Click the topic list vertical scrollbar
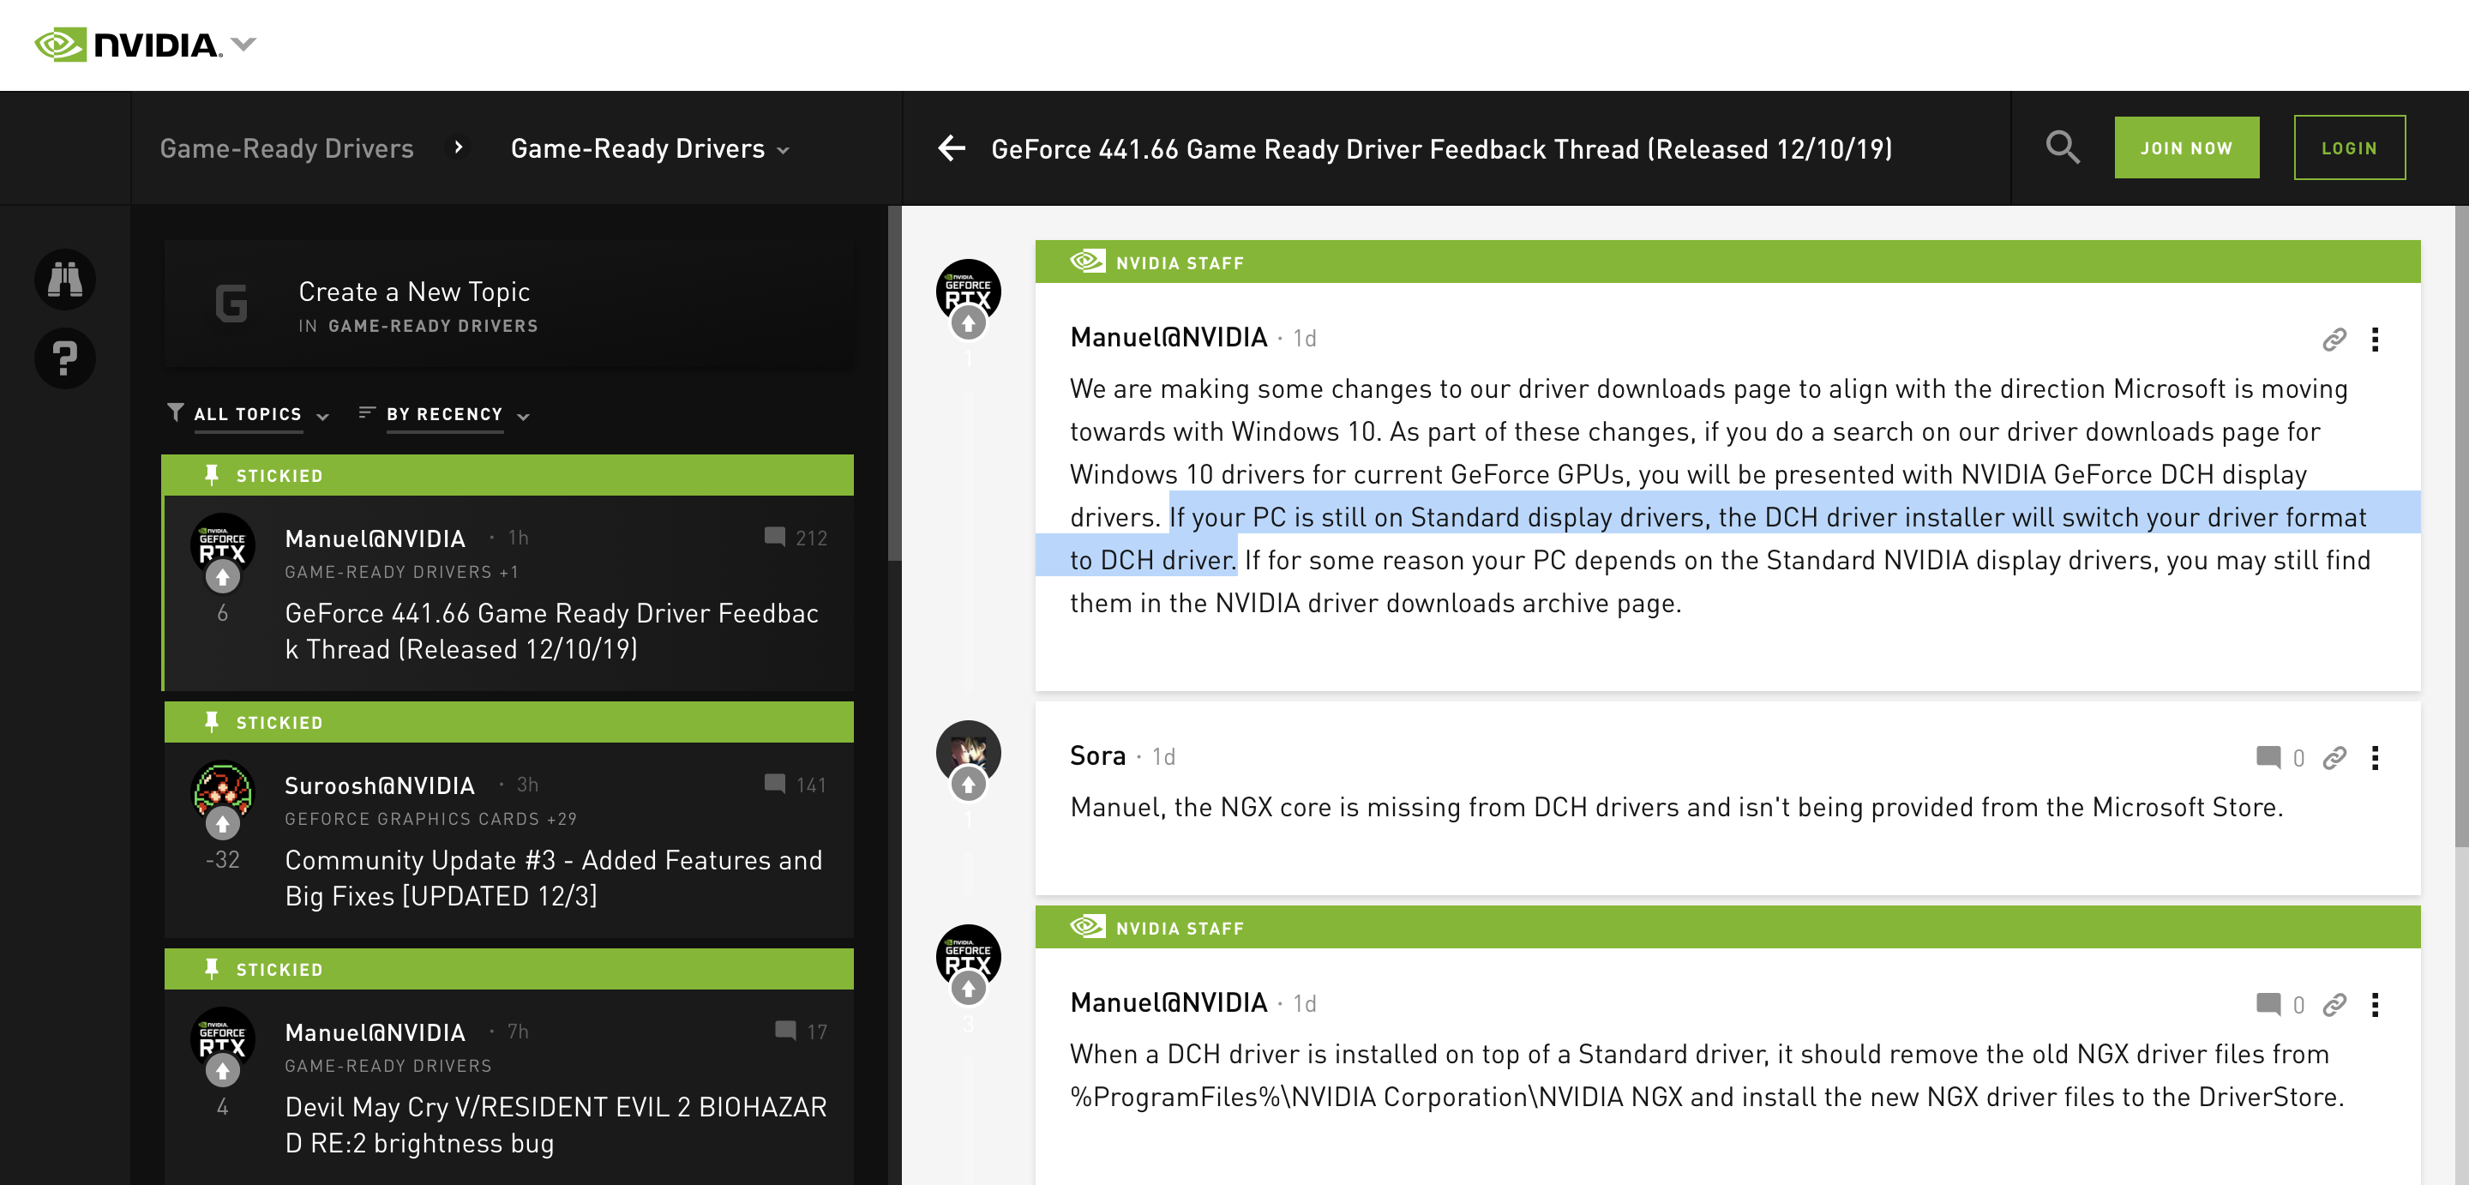 click(893, 383)
